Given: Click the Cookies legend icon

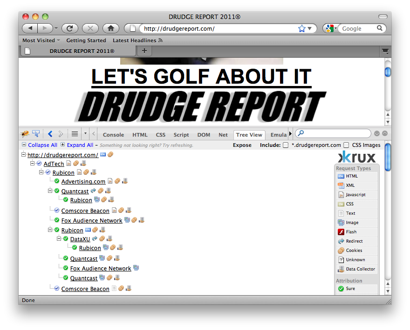Looking at the screenshot, I should point(341,251).
